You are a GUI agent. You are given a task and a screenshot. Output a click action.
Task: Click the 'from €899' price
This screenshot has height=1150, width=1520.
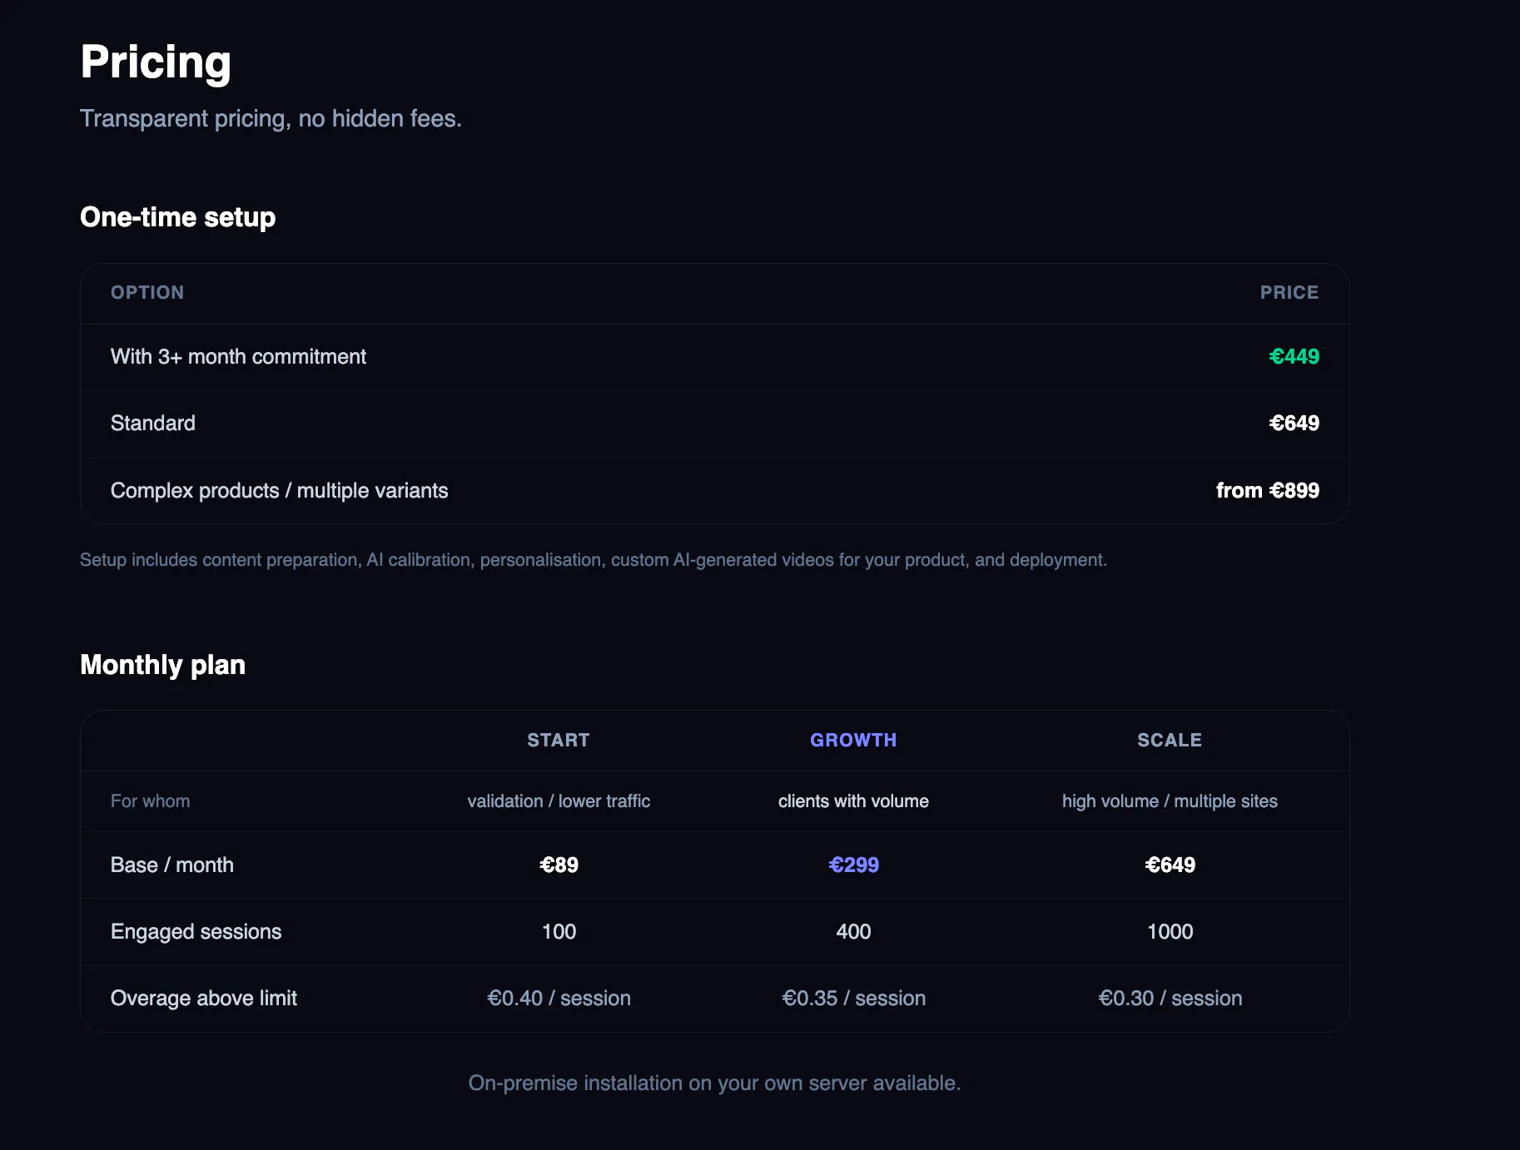click(1267, 491)
